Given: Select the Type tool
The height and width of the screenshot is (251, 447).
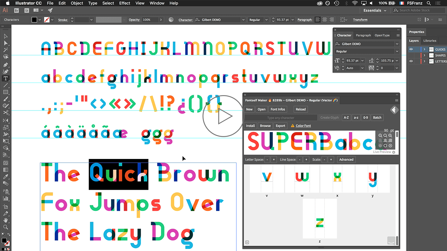Looking at the screenshot, I should click(x=6, y=78).
